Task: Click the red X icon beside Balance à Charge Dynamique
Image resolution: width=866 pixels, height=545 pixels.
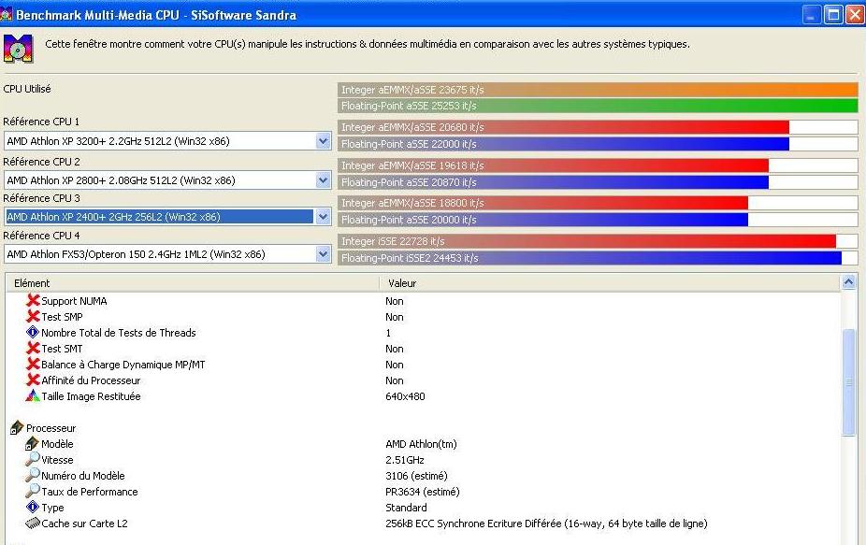Action: (33, 365)
